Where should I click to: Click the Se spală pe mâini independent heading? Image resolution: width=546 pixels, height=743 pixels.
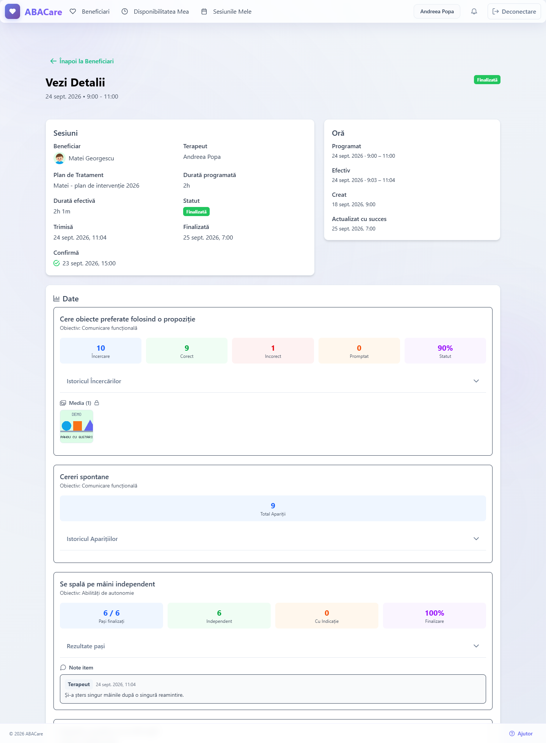(x=107, y=584)
